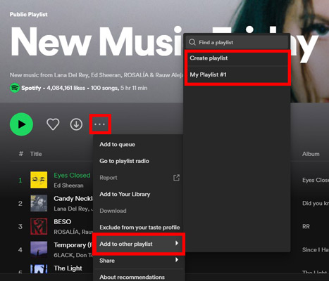Screen dimensions: 329x281
Task: Expand the Add to other playlist submenu arrow
Action: pyautogui.click(x=177, y=243)
